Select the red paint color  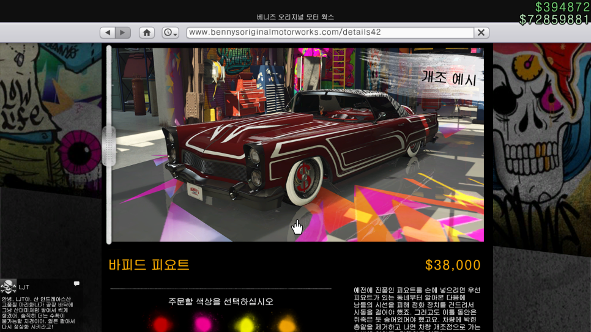(x=162, y=323)
